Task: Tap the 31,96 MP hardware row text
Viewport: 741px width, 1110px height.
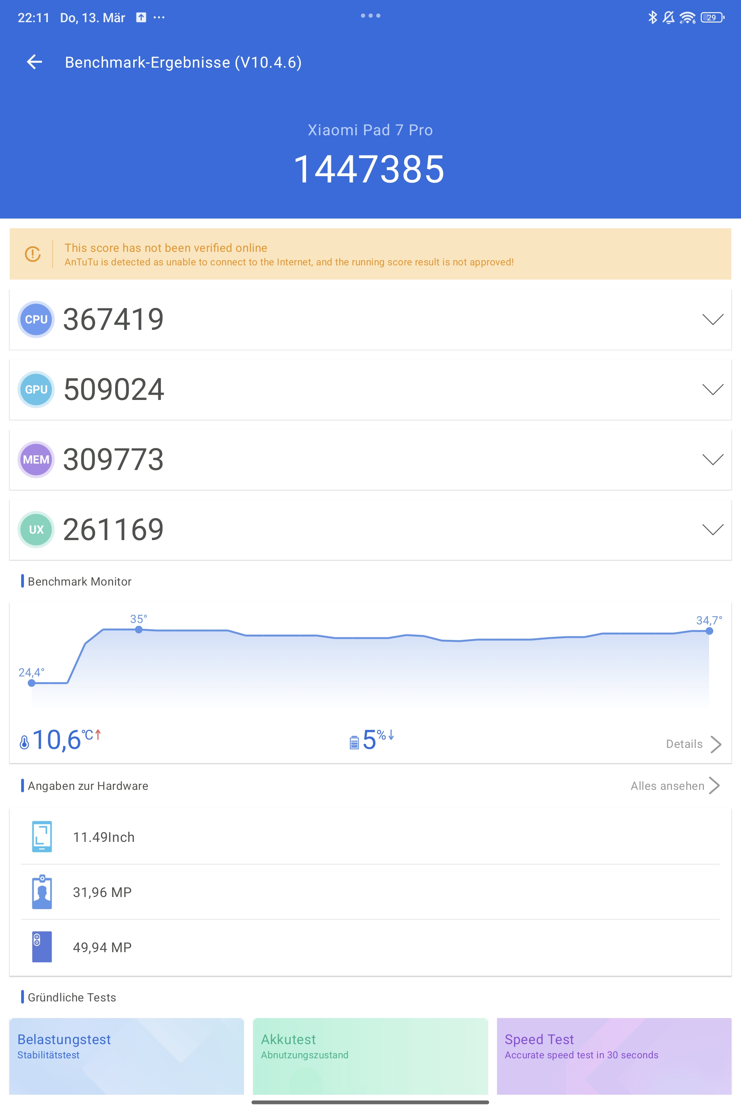Action: (x=102, y=892)
